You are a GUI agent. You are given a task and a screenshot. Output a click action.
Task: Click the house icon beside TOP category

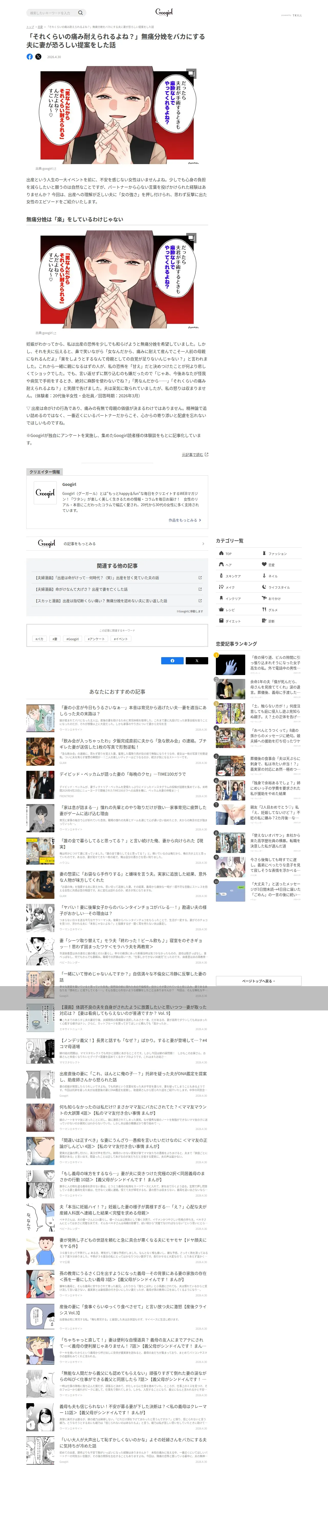tap(221, 553)
